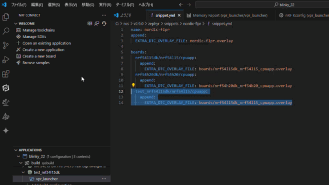Open the 表示(V) menu
Image resolution: width=329 pixels, height=185 pixels.
(71, 5)
